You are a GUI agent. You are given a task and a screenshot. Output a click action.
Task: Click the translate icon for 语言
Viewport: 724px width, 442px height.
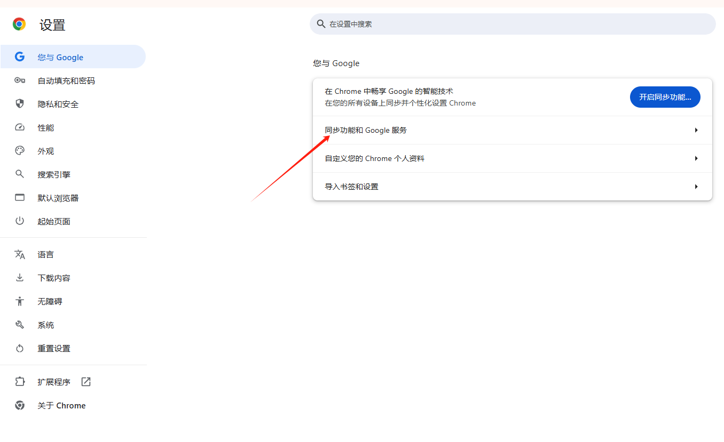pyautogui.click(x=20, y=254)
